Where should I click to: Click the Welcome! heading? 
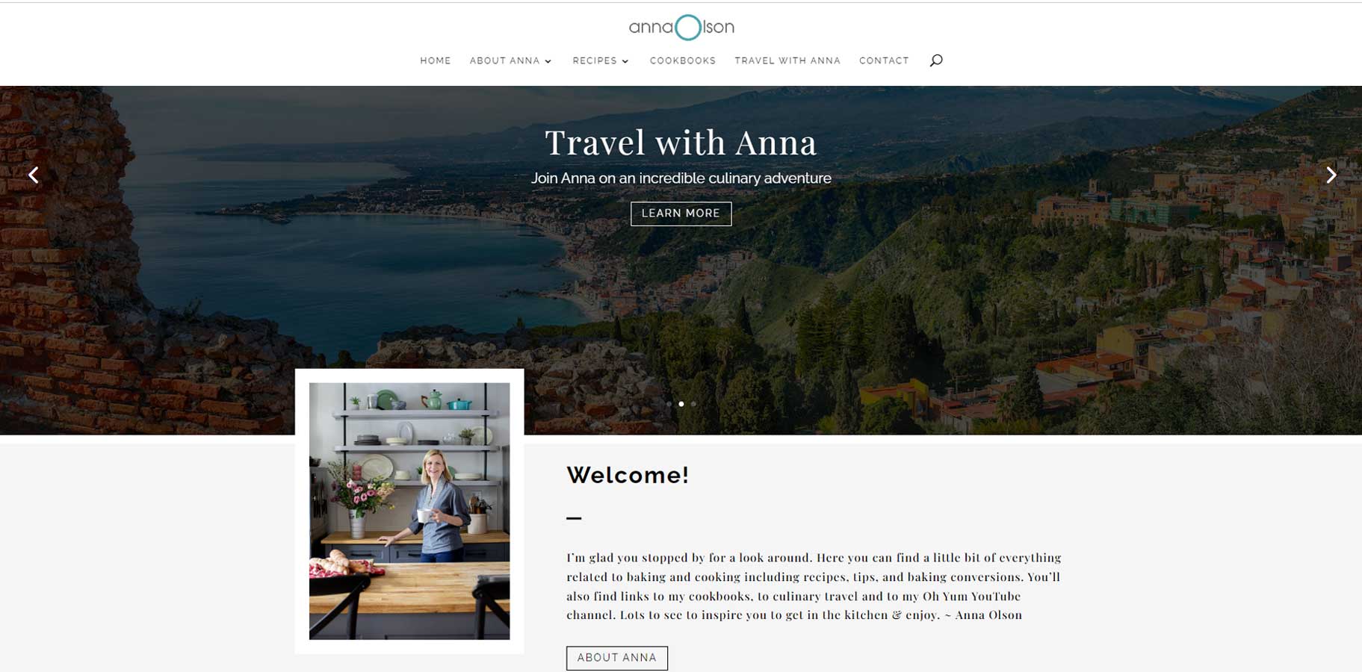coord(628,475)
